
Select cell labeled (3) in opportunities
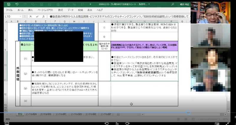tap(26, 88)
